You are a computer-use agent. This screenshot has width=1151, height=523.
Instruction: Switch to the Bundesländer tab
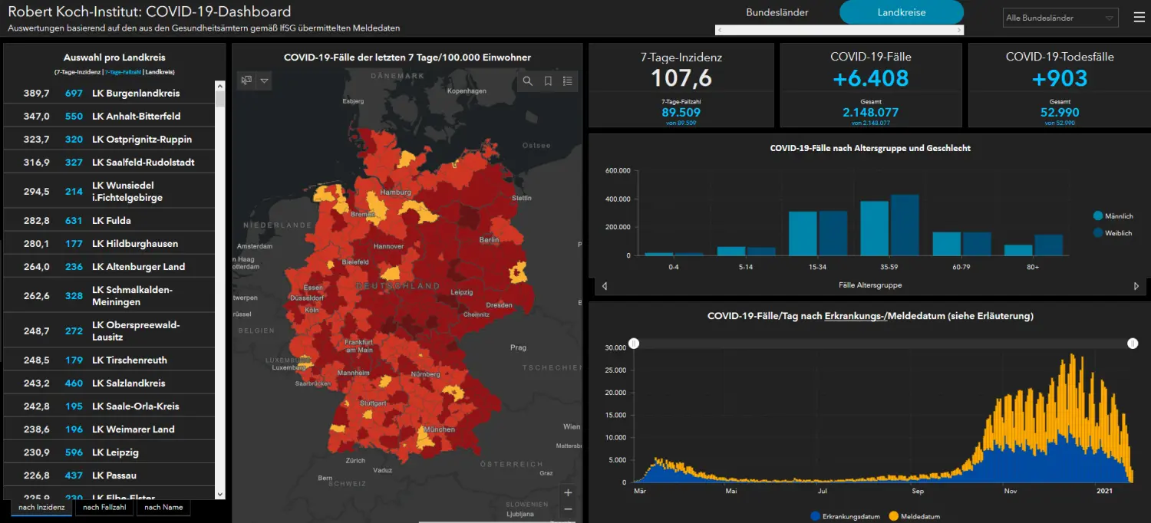777,12
